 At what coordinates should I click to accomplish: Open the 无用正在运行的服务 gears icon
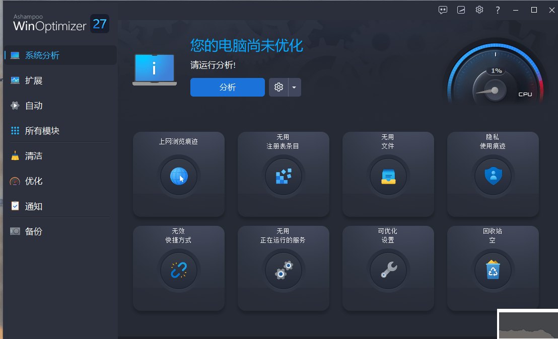(x=284, y=270)
